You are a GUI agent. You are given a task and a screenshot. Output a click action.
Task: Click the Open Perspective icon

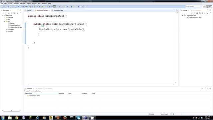click(x=204, y=7)
